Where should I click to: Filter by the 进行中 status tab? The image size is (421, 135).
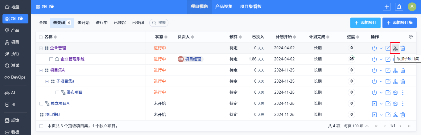pos(102,23)
